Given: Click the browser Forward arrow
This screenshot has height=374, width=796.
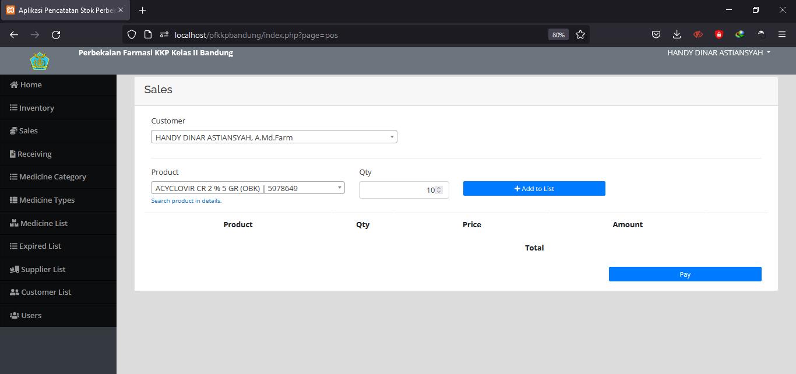Looking at the screenshot, I should (x=35, y=34).
